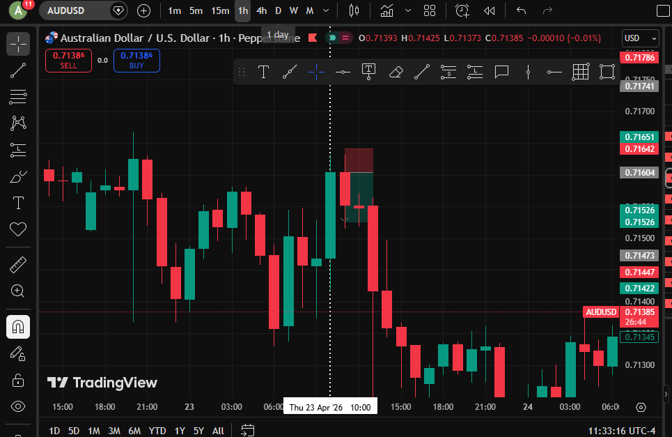Open the go to date calendar icon
Image resolution: width=672 pixels, height=437 pixels.
[248, 430]
